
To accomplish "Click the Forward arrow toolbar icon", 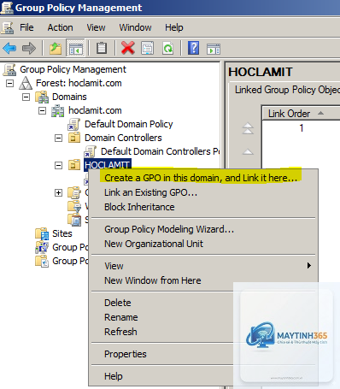I will coord(29,48).
